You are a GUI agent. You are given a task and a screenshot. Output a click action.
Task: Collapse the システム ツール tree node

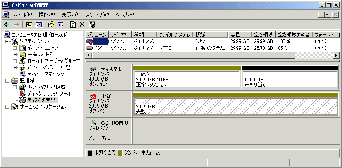tap(8, 41)
